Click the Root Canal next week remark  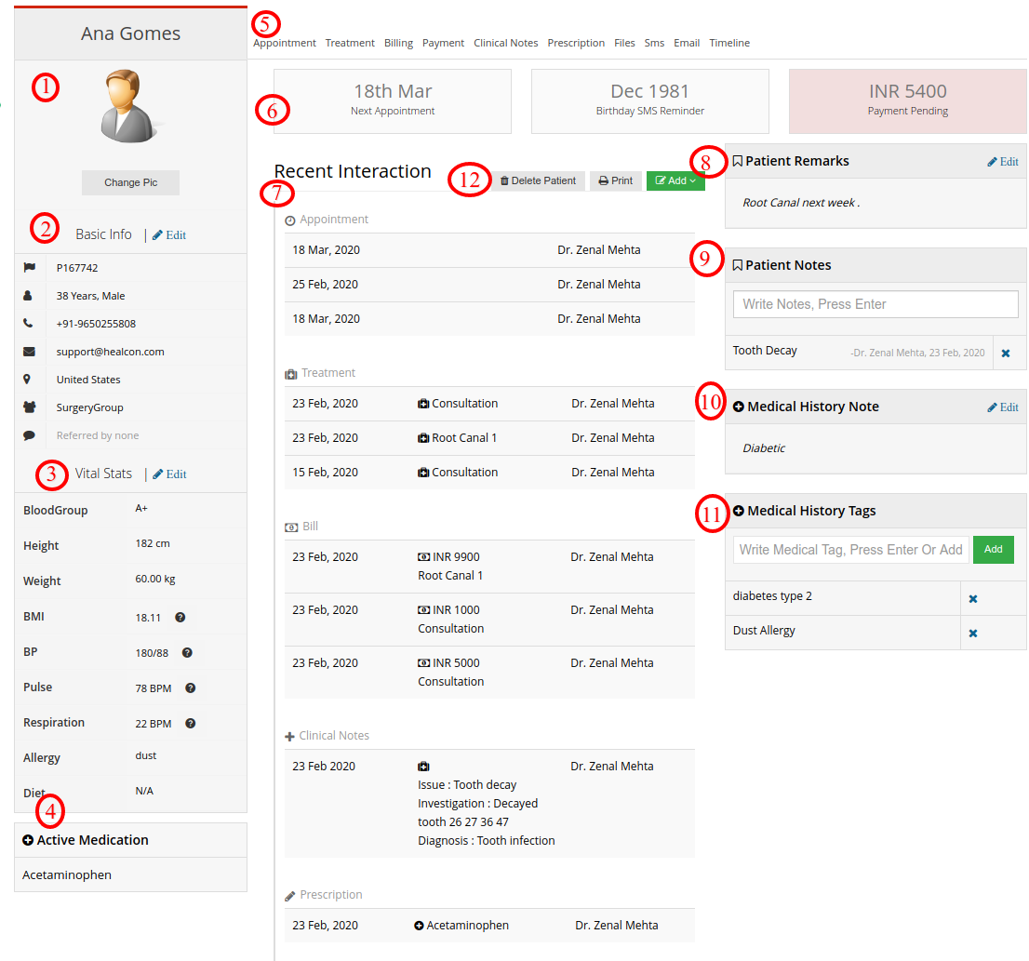[801, 203]
